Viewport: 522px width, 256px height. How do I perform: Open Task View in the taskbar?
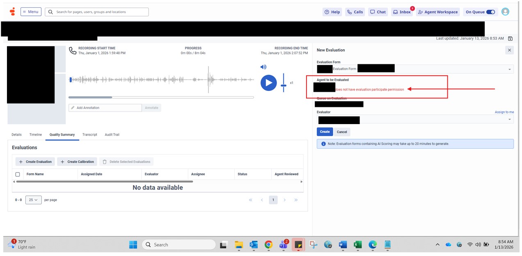coord(223,245)
